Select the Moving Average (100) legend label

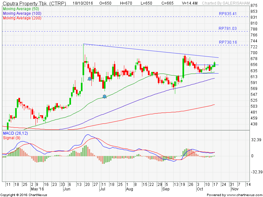(x=22, y=13)
